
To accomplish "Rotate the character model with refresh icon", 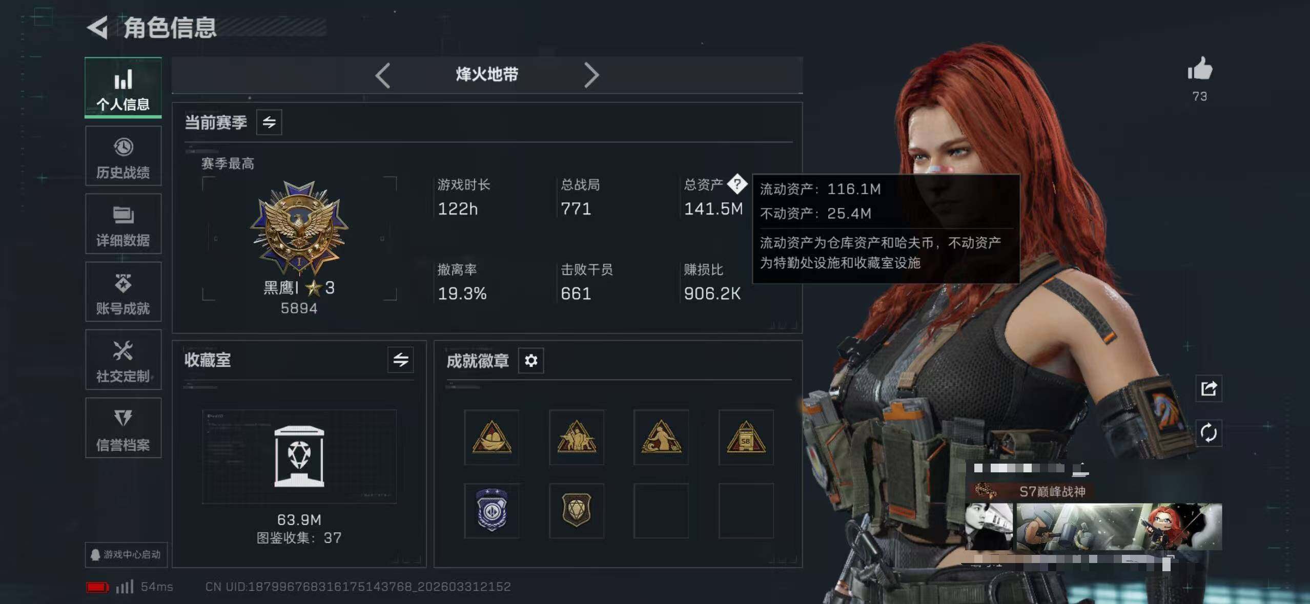I will 1209,433.
